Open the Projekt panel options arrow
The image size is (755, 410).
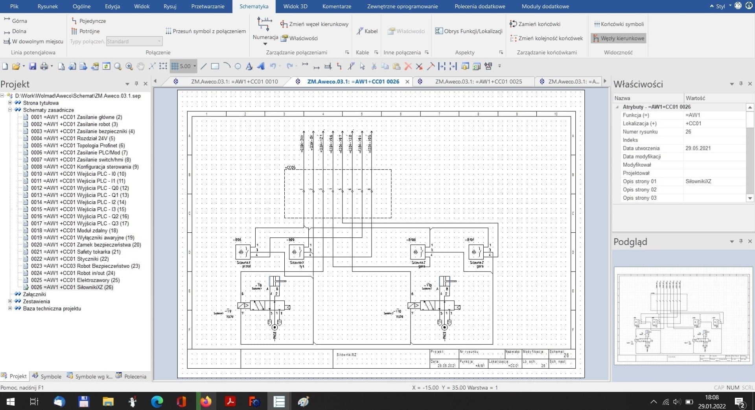tap(127, 84)
